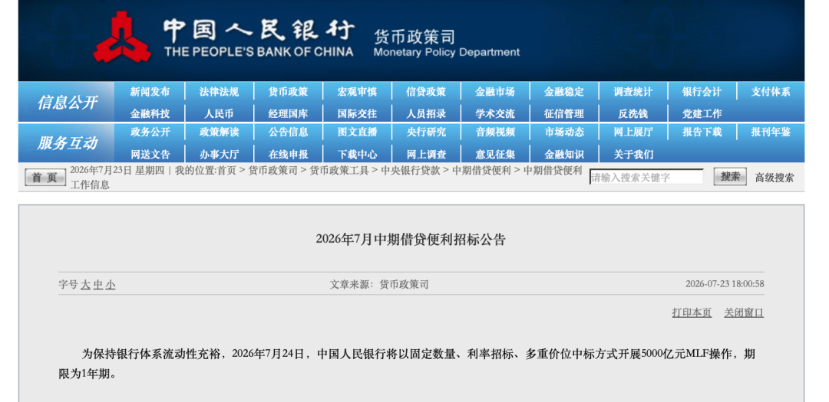Viewport: 829px width, 402px height.
Task: Click 打印本页 to print the page
Action: pyautogui.click(x=692, y=312)
